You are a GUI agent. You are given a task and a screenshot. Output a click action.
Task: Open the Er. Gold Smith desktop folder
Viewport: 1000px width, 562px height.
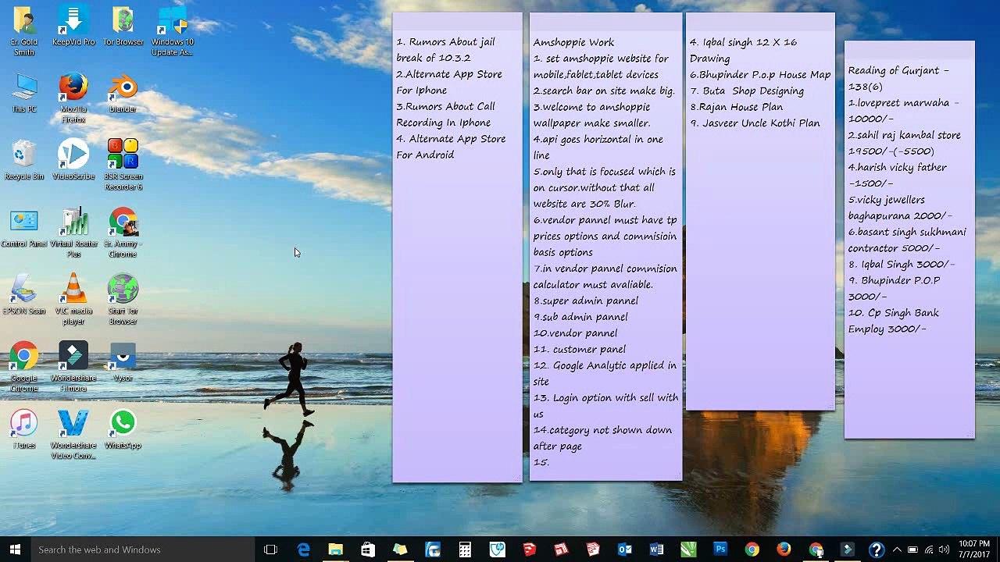tap(24, 31)
